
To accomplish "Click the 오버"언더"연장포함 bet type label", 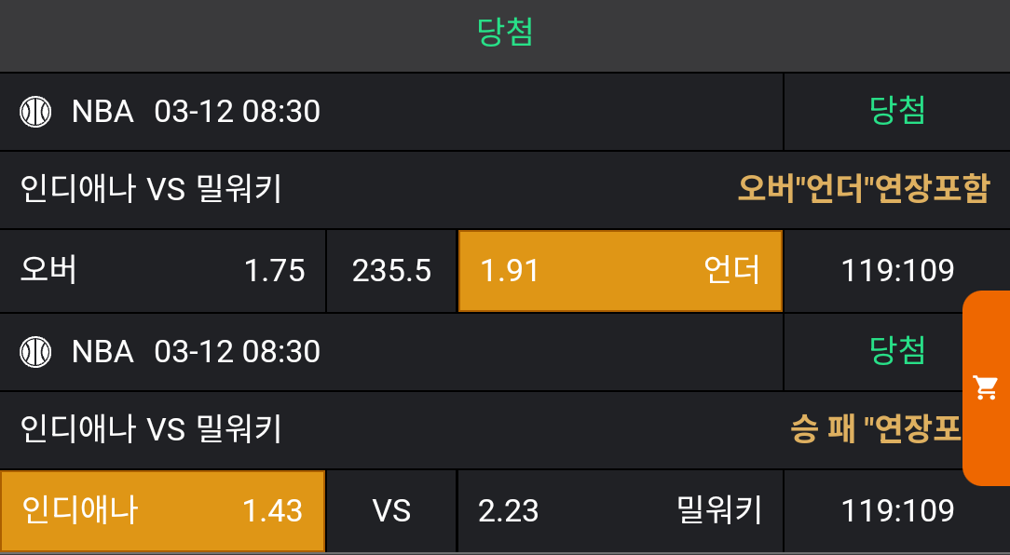I will coord(863,190).
